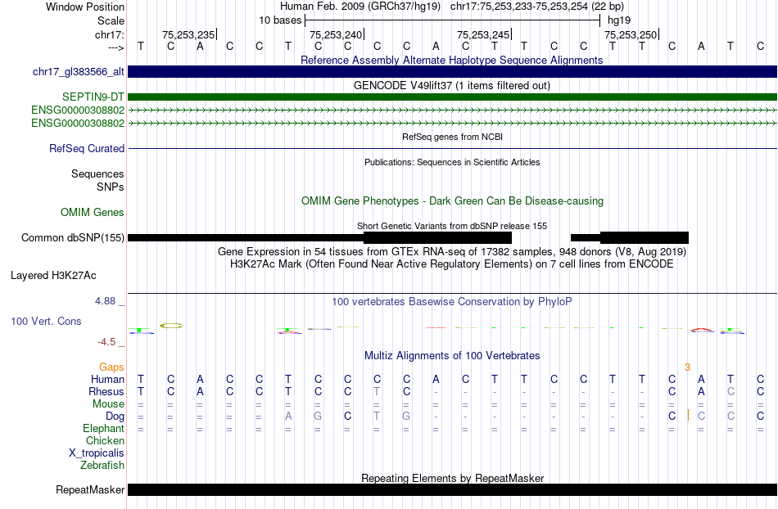This screenshot has width=778, height=509.
Task: Click the SNPs publications label
Action: pyautogui.click(x=111, y=187)
